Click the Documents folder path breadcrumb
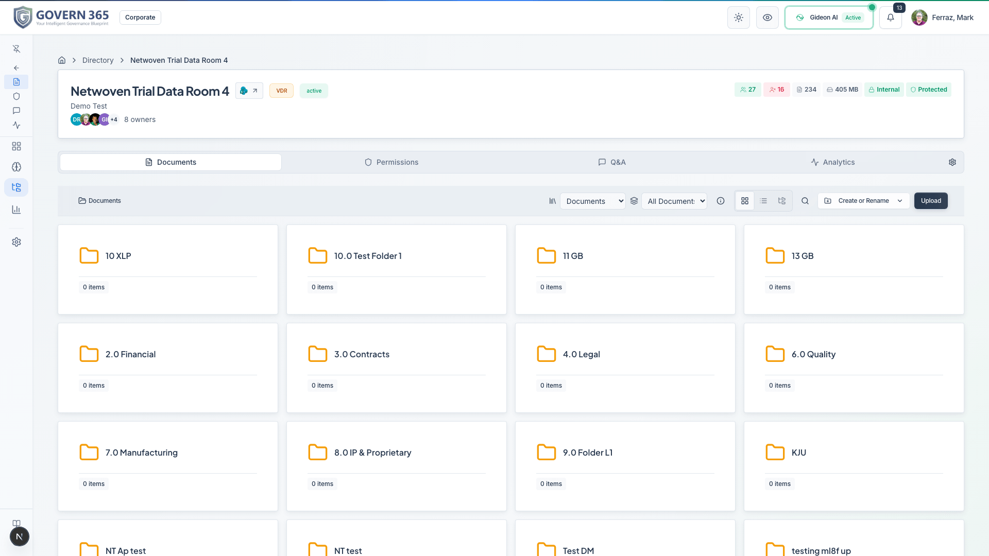 99,201
